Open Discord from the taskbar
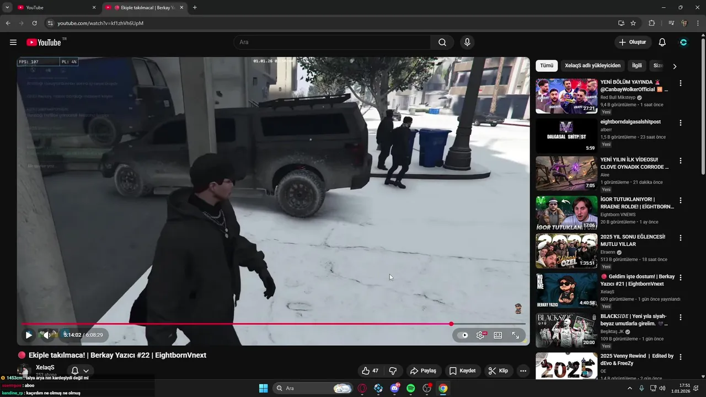The width and height of the screenshot is (706, 397). [395, 388]
